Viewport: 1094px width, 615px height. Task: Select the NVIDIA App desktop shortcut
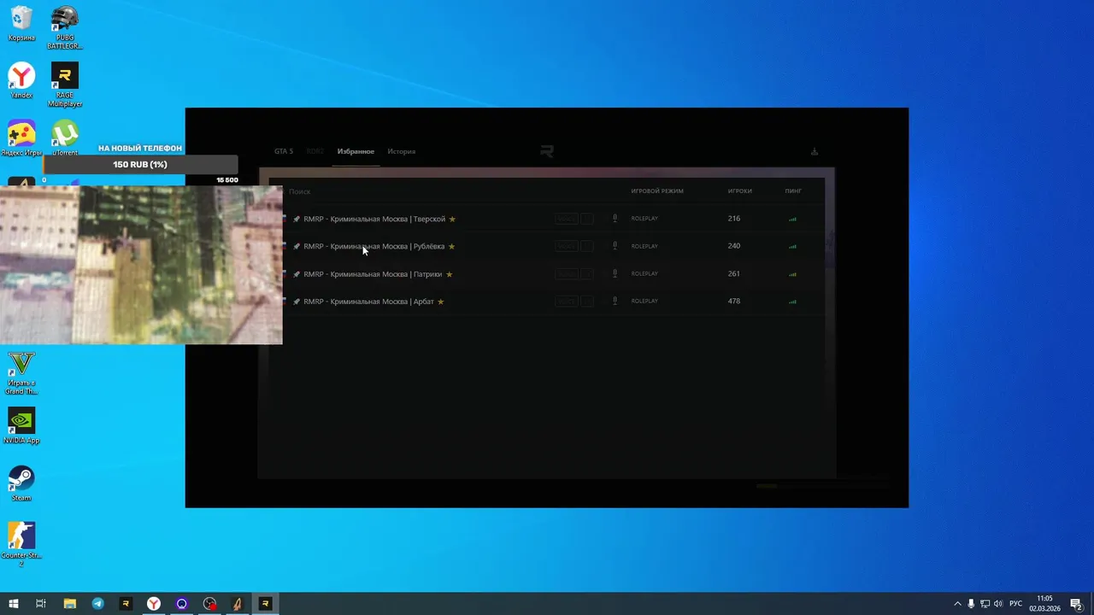pos(21,425)
